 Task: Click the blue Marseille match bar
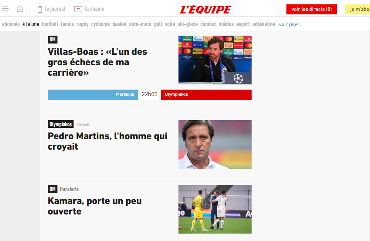coord(93,94)
